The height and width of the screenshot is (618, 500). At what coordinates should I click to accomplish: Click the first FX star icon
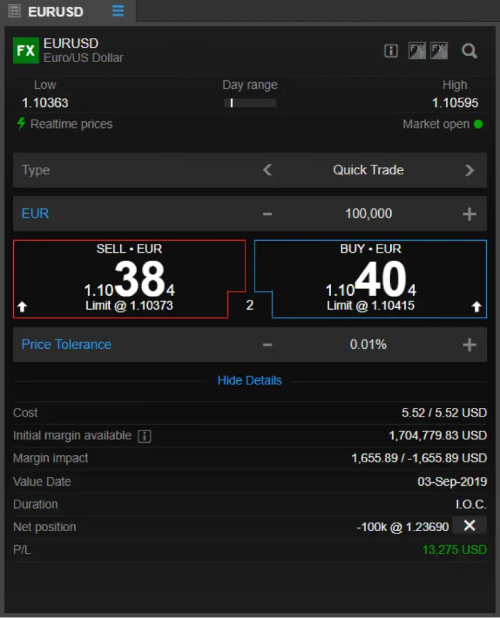[417, 51]
